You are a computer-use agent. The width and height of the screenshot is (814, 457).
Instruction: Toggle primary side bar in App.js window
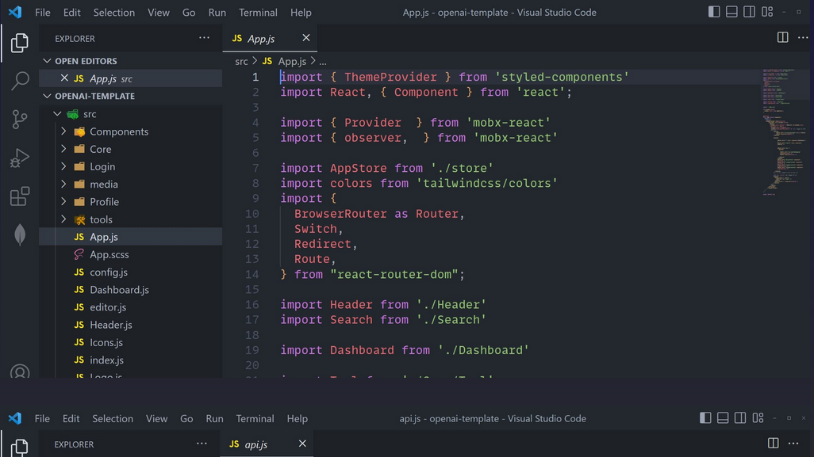coord(714,12)
